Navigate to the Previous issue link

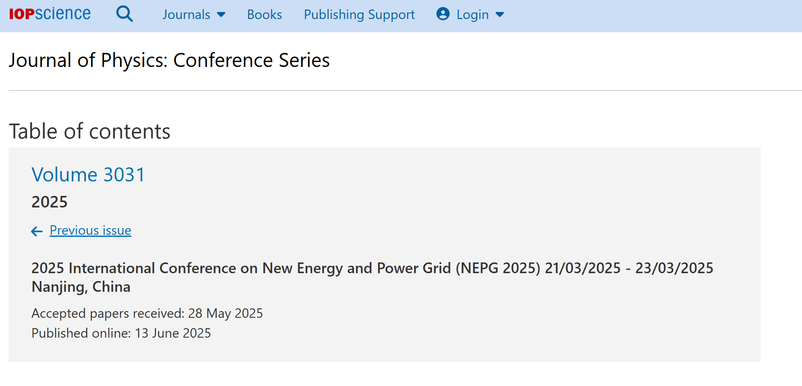point(90,230)
